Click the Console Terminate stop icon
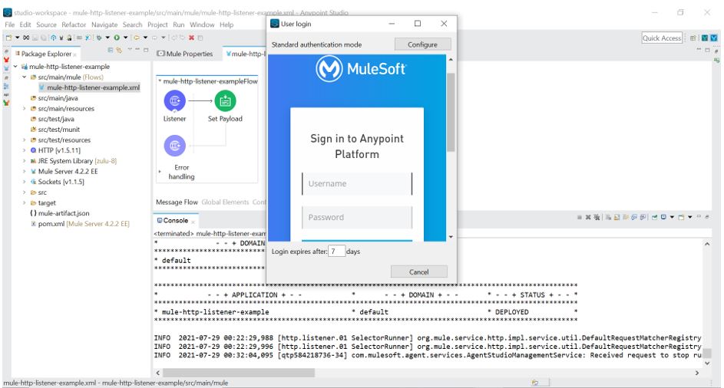The width and height of the screenshot is (724, 388). (x=580, y=217)
